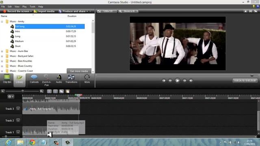Click the Copy button on timeline toolbar
Screen dimensions: 260x146
coord(61,91)
